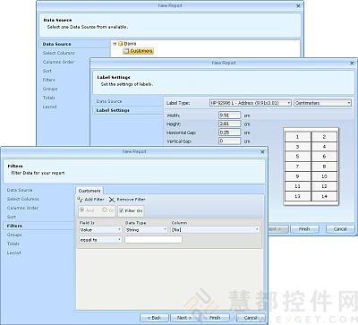This screenshot has width=358, height=325.
Task: Select the Sort step in Filters window
Action: click(12, 217)
